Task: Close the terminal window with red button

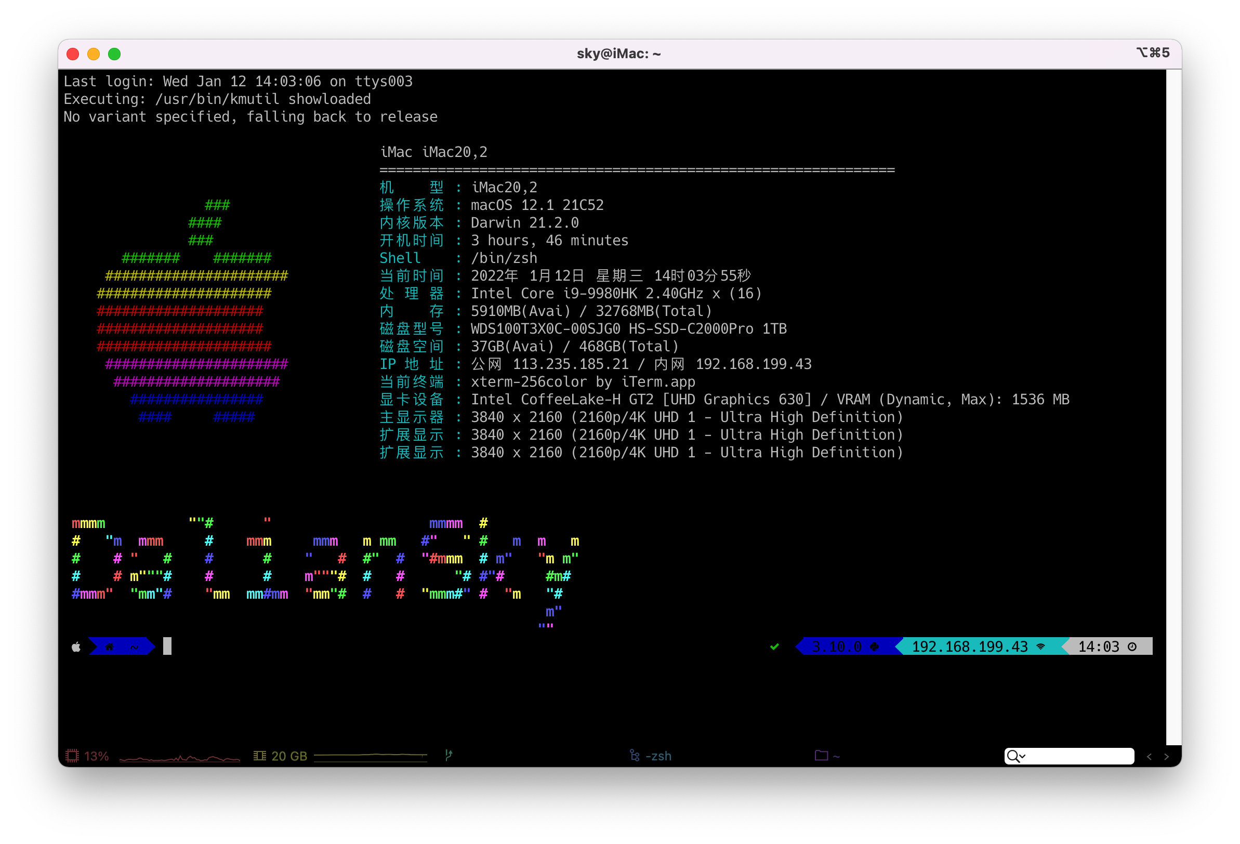Action: (x=73, y=54)
